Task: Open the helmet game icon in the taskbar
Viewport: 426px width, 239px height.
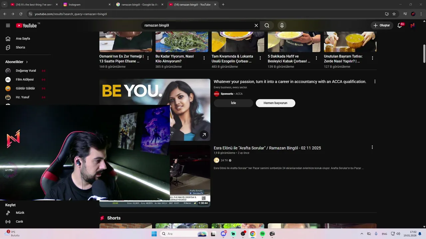Action: [272, 234]
